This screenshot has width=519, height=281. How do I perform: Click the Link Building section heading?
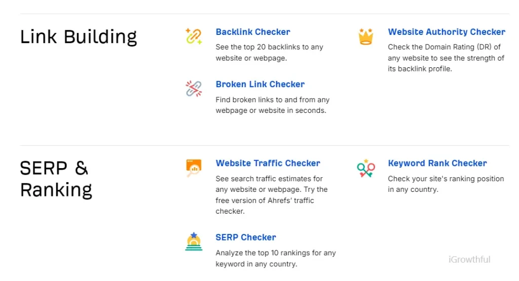click(x=79, y=37)
